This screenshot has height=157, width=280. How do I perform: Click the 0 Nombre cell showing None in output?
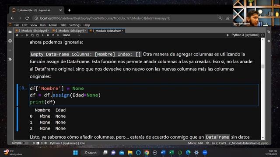click(45, 116)
